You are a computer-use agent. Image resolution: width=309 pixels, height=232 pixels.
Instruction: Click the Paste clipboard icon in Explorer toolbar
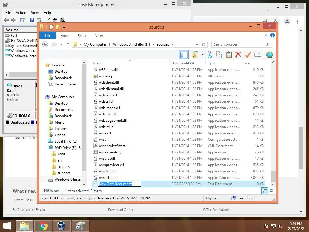point(228,55)
